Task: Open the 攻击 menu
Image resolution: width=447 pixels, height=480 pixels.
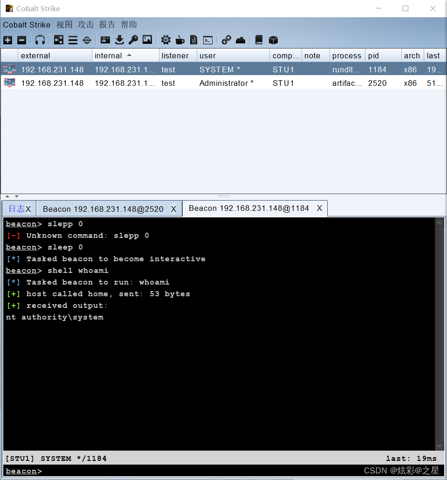Action: pos(86,25)
